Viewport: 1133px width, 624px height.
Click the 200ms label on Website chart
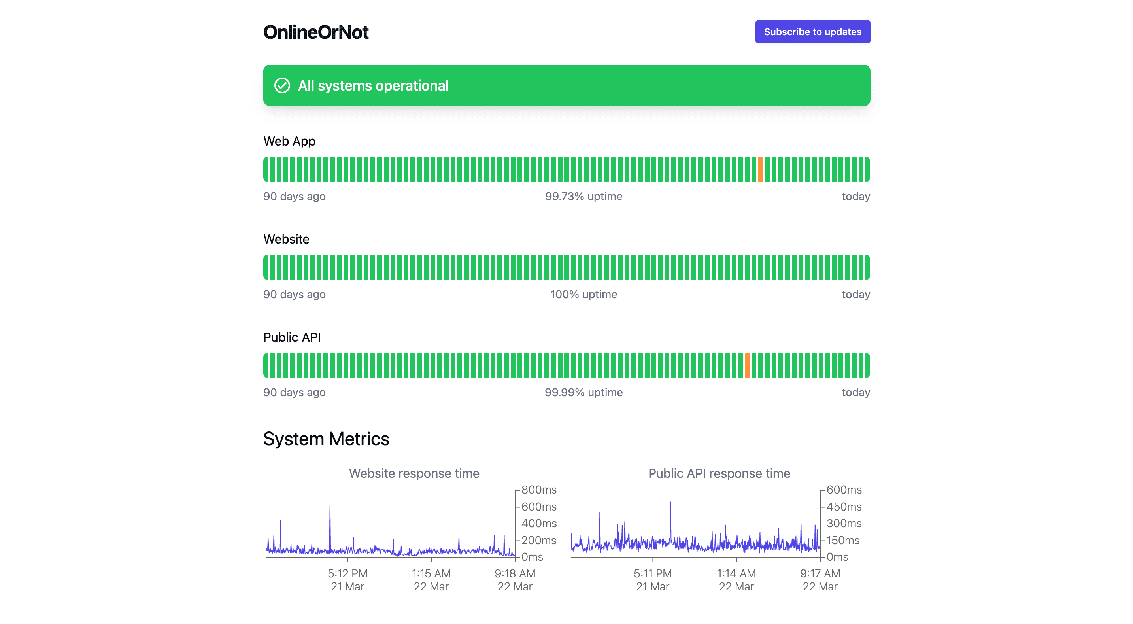point(539,540)
